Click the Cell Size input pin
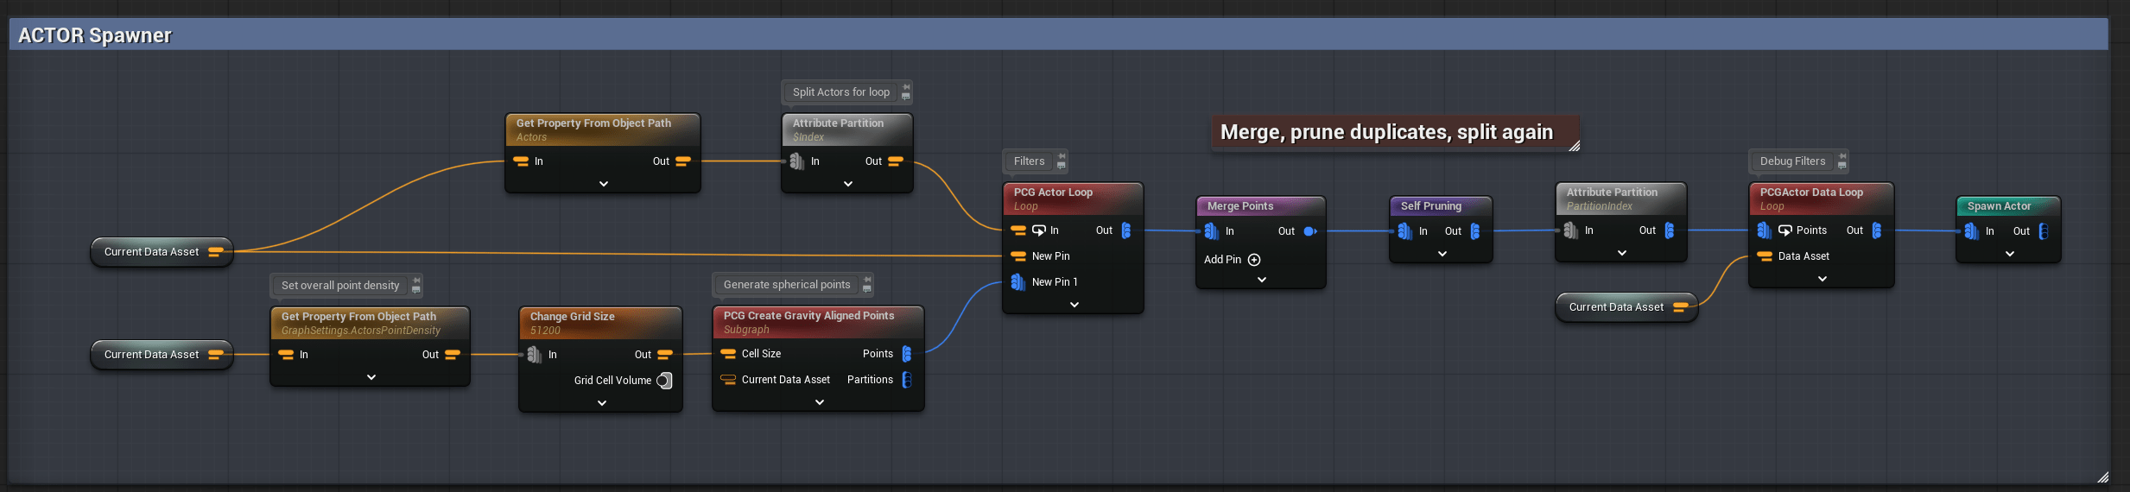Viewport: 2130px width, 492px height. point(728,354)
